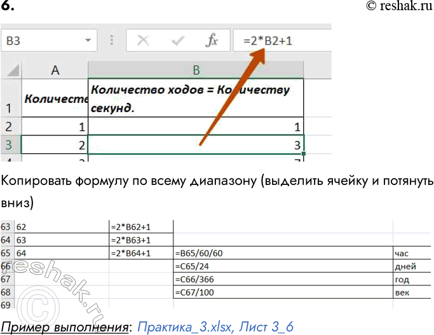Select row 2 header
This screenshot has height=335, width=434.
(10, 126)
